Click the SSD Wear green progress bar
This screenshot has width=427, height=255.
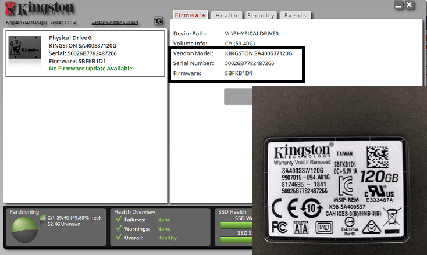tap(236, 225)
